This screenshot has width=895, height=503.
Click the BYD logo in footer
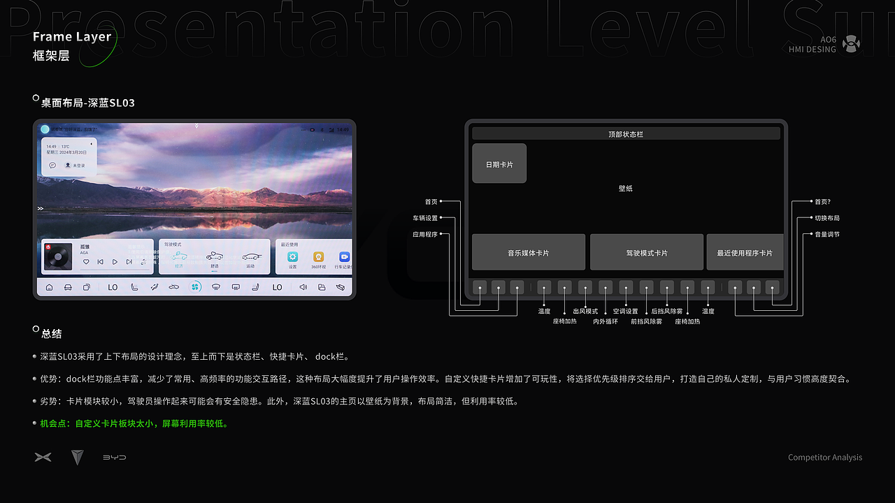115,458
